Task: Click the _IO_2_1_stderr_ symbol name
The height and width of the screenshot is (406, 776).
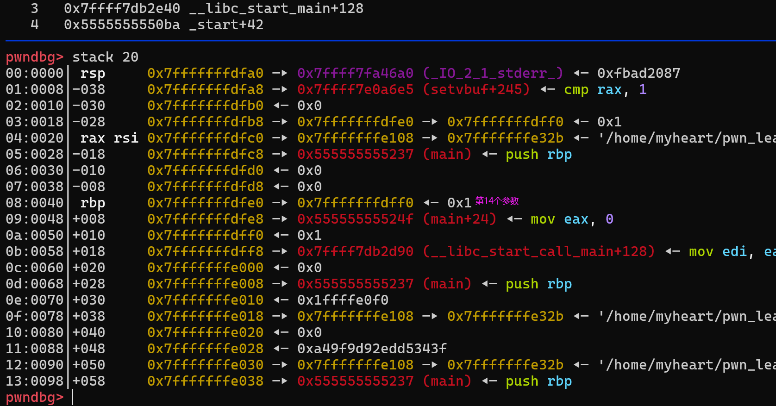Action: pyautogui.click(x=493, y=73)
